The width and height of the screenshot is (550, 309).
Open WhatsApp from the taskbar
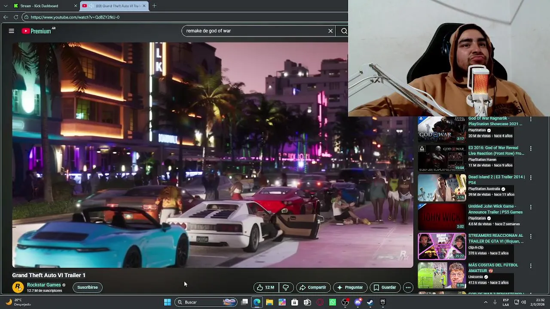point(333,302)
